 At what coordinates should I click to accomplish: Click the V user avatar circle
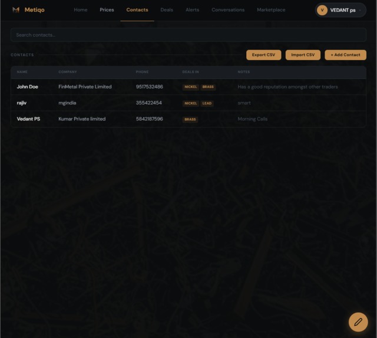(322, 10)
